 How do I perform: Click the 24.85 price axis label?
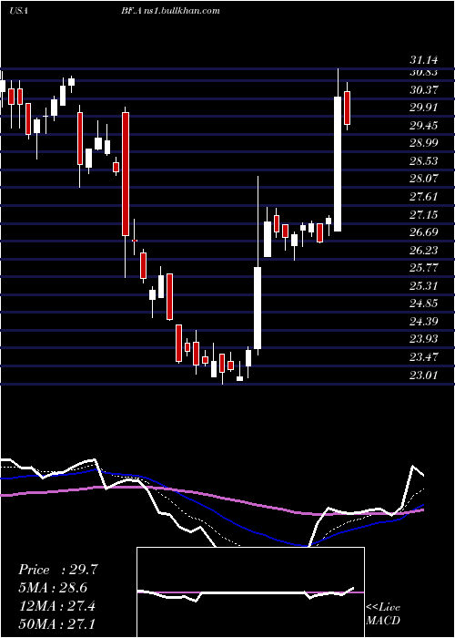(x=424, y=304)
